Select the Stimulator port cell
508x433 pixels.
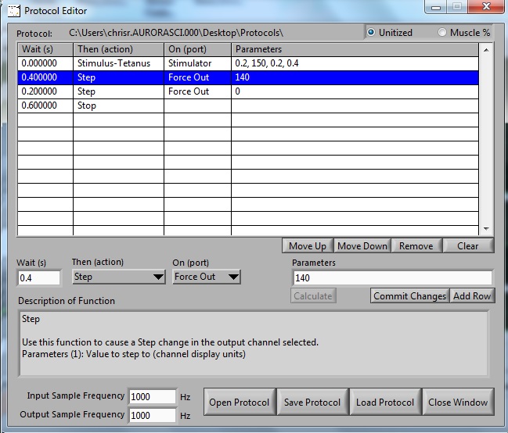[x=197, y=63]
